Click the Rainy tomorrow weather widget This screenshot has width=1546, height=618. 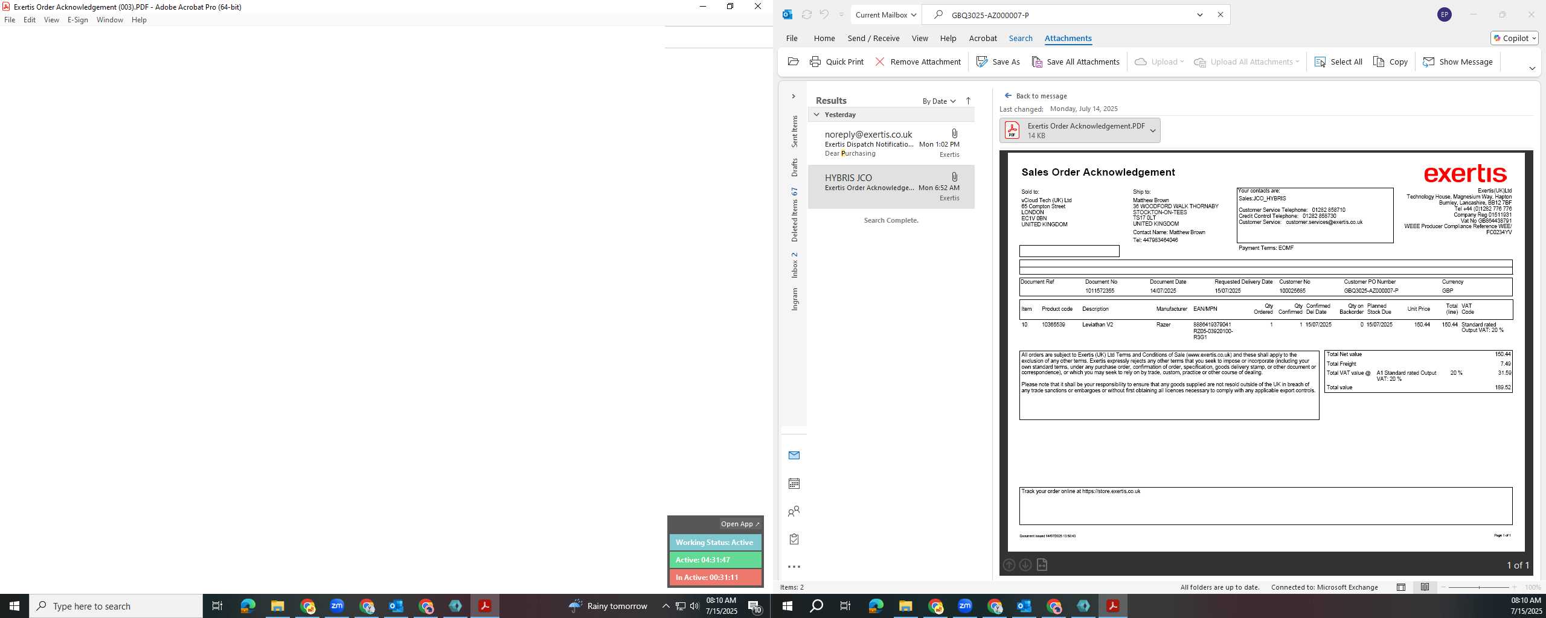click(608, 606)
